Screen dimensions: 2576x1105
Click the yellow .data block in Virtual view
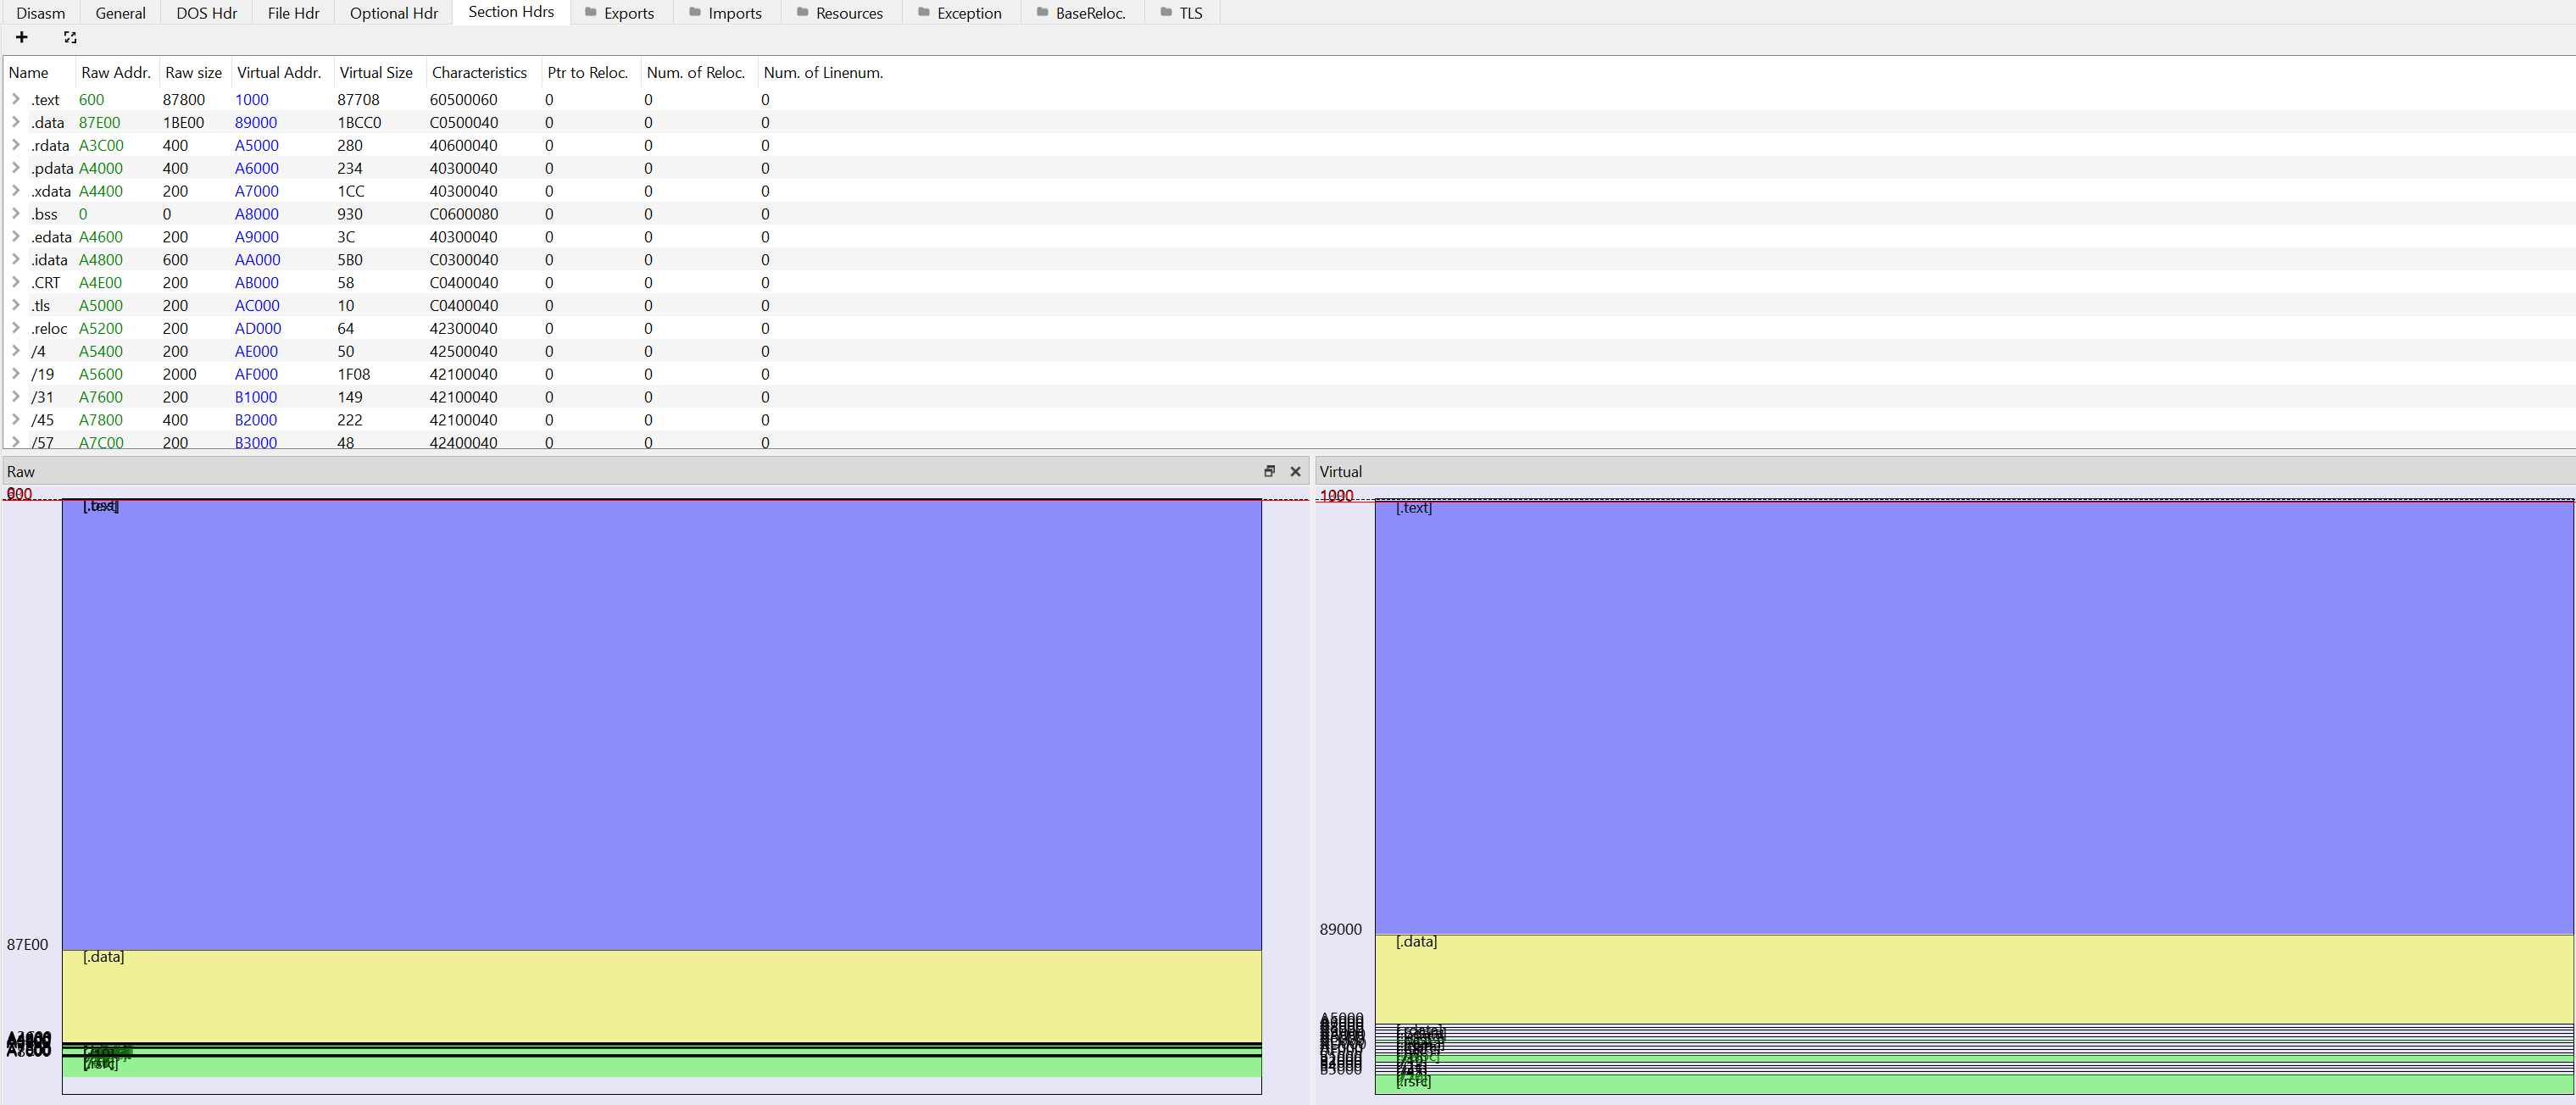coord(1974,979)
